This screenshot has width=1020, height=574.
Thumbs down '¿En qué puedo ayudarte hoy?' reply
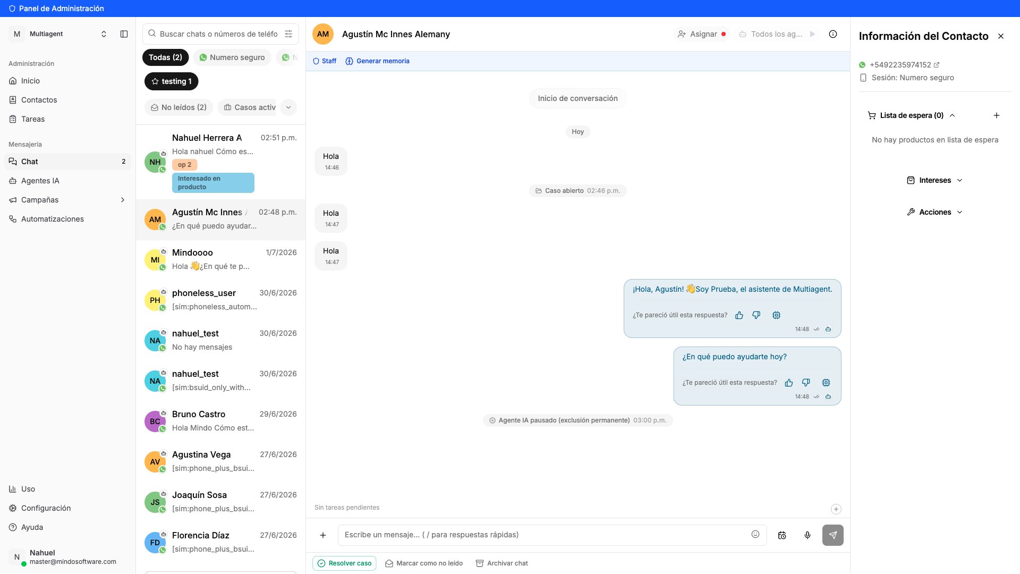[x=806, y=383]
